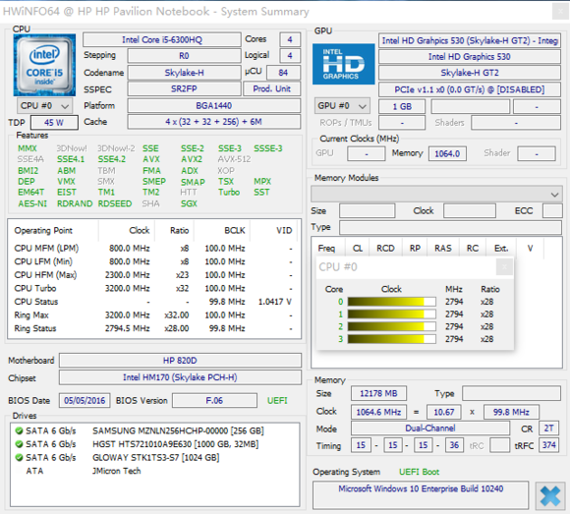Click the RAS column header
This screenshot has height=514, width=570.
[x=443, y=249]
